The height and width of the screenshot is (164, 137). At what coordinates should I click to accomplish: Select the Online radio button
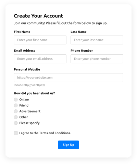tap(16, 99)
